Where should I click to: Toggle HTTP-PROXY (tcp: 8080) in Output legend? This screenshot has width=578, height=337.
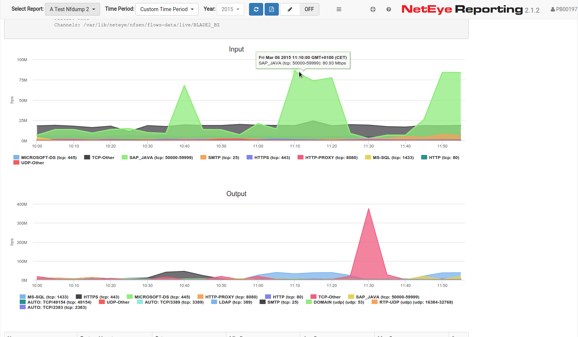click(227, 297)
